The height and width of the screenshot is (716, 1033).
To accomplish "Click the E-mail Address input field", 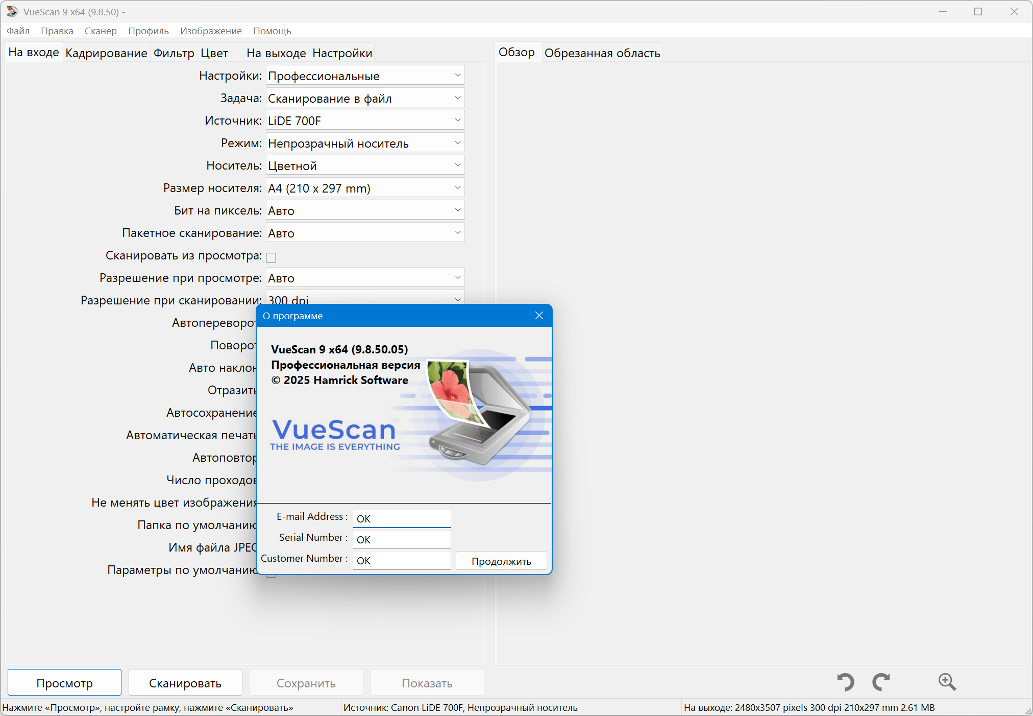I will click(x=402, y=518).
